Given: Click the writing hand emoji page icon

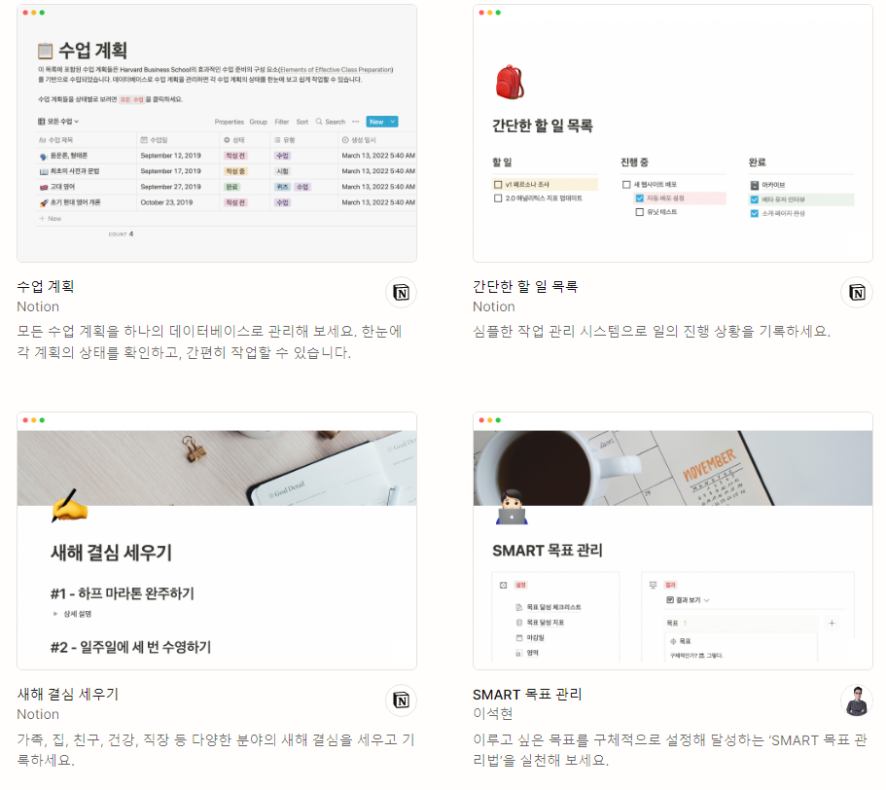Looking at the screenshot, I should click(70, 506).
